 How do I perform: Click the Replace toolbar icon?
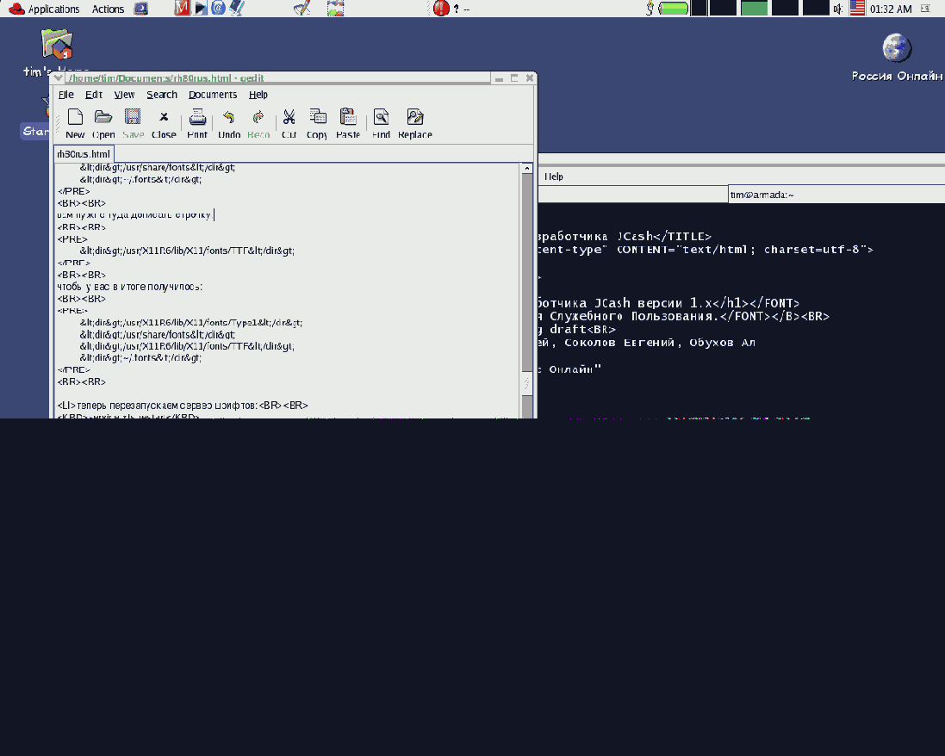point(415,122)
